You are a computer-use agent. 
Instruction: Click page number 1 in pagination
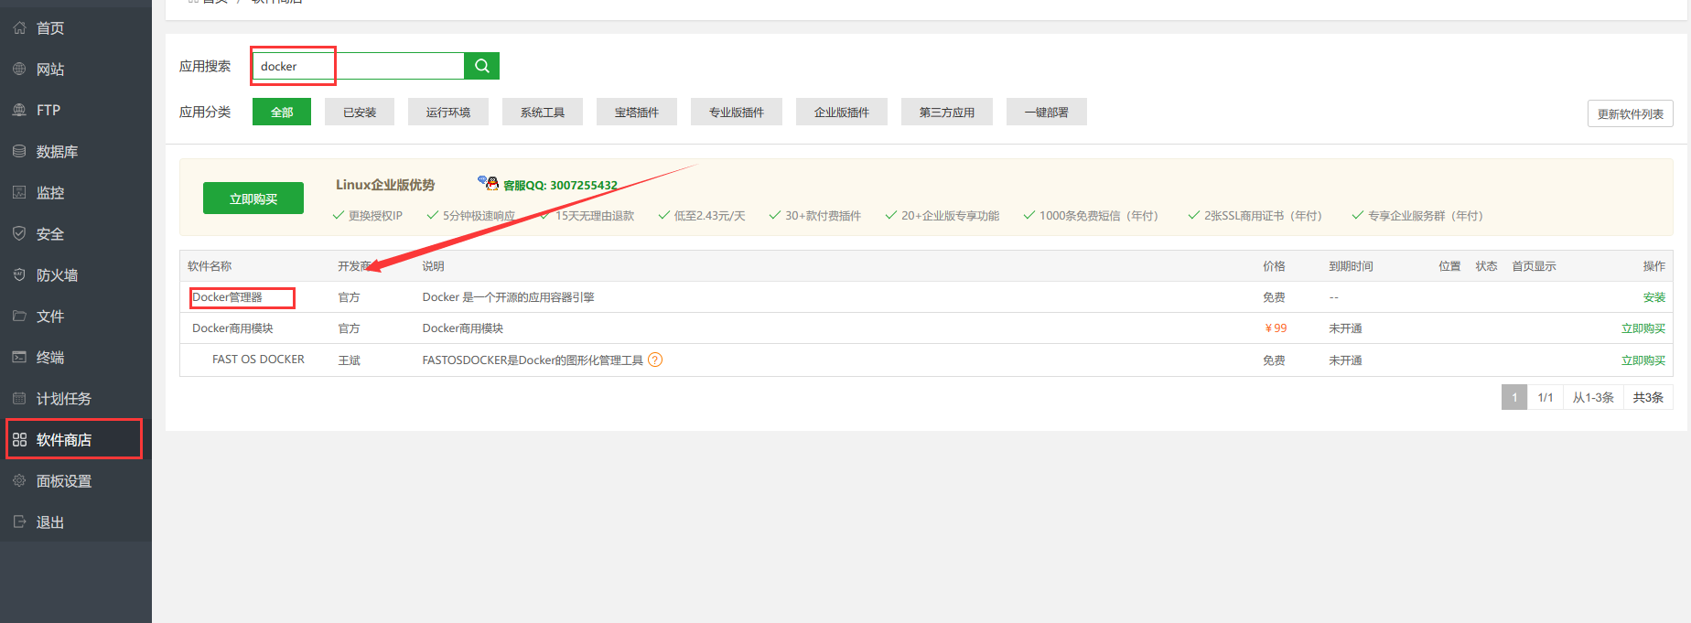tap(1514, 397)
